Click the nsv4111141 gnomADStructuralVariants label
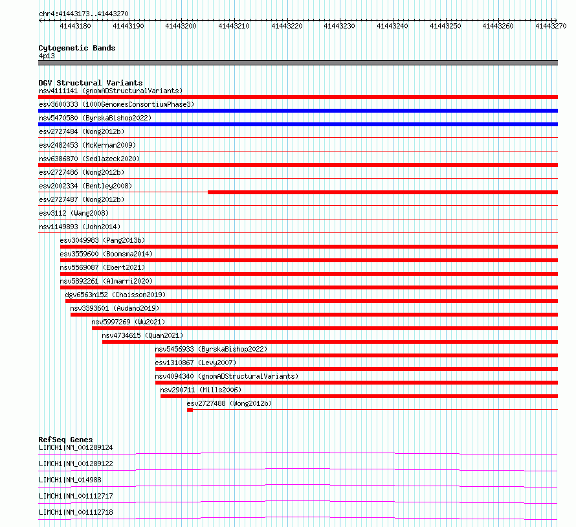 coord(111,91)
